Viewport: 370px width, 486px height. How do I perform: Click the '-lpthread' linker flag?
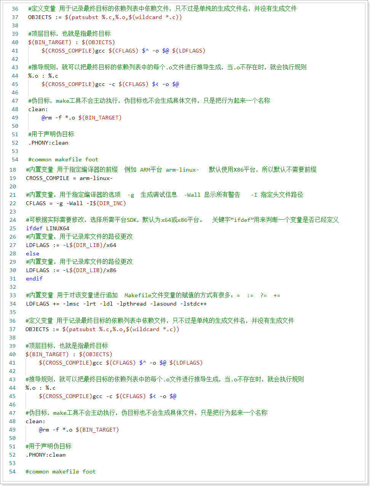click(131, 304)
